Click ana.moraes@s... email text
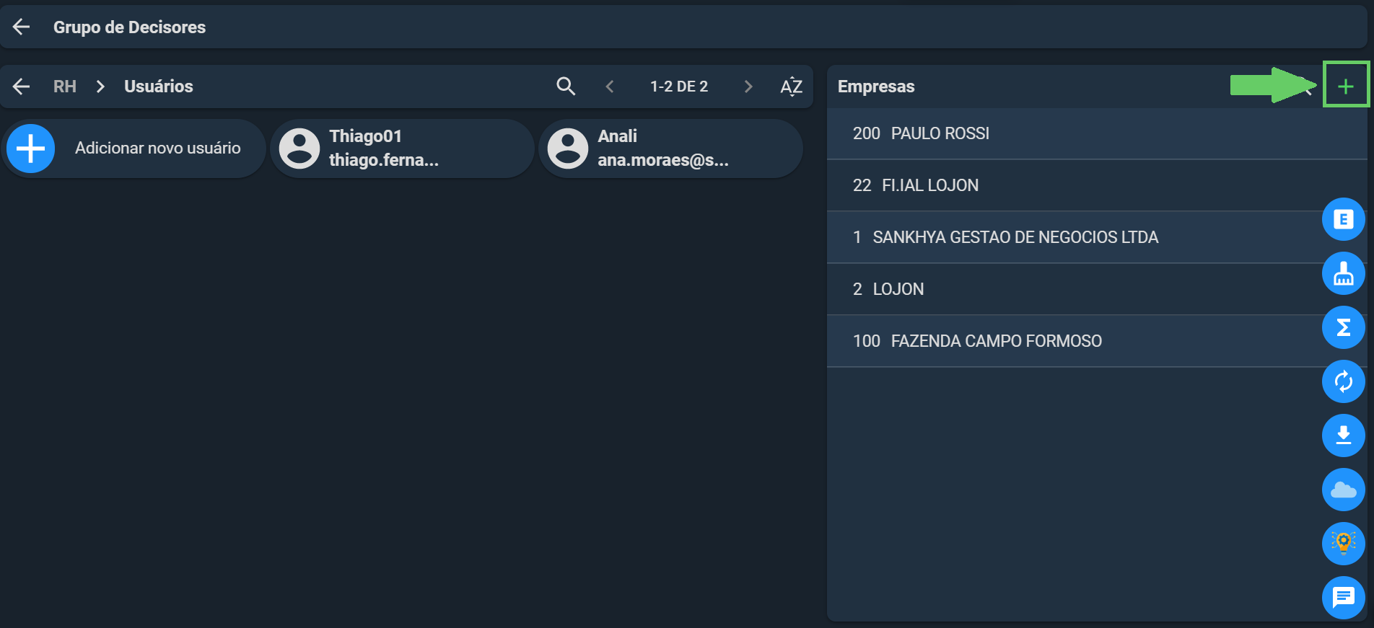 point(663,160)
